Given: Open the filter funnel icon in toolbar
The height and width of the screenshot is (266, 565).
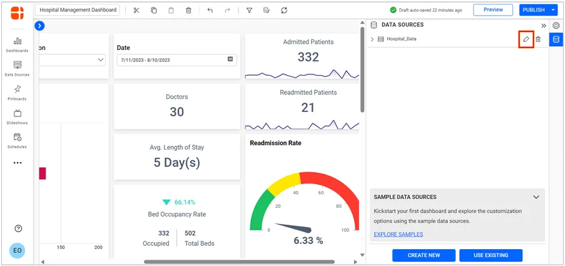Looking at the screenshot, I should [249, 11].
